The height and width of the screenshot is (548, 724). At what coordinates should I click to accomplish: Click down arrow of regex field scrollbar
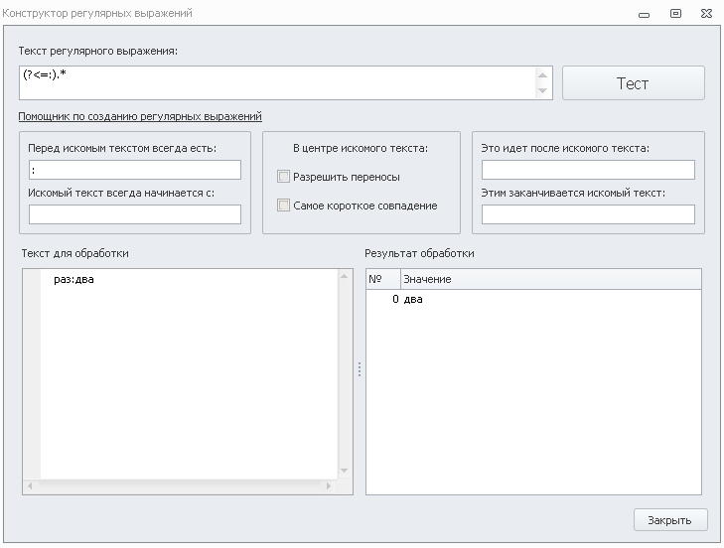tap(543, 90)
